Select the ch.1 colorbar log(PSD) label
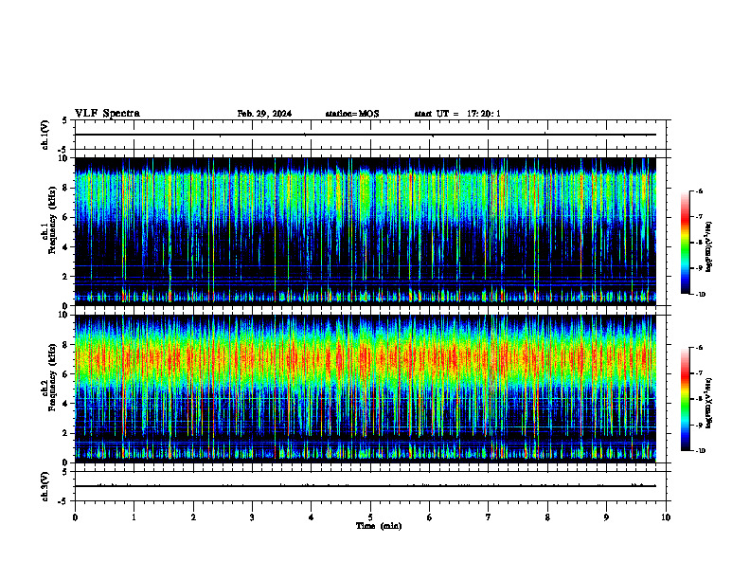The image size is (750, 580). click(x=709, y=247)
